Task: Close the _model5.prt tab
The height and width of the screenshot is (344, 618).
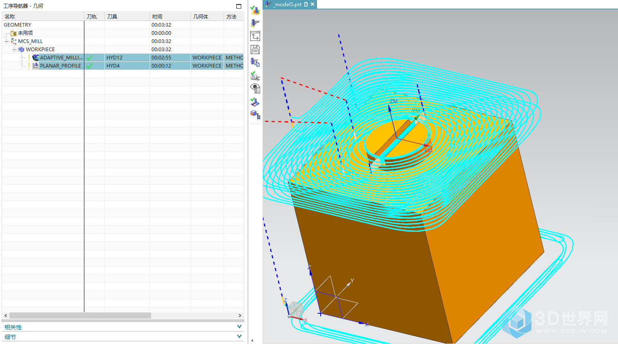Action: point(312,4)
